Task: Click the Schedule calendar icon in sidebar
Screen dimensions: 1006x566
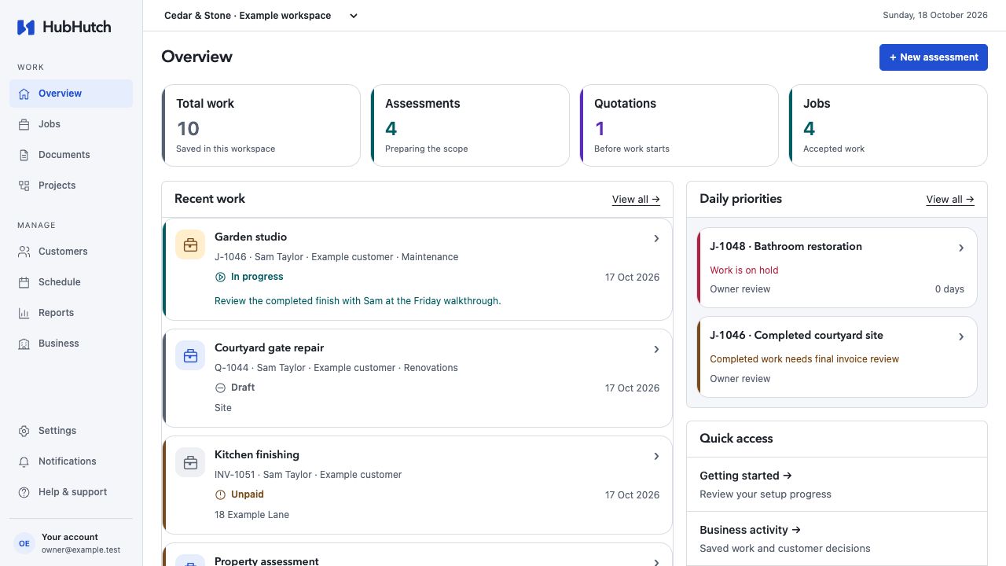Action: [24, 282]
